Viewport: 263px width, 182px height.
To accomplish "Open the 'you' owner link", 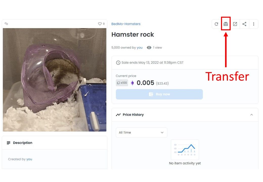I will [x=140, y=48].
